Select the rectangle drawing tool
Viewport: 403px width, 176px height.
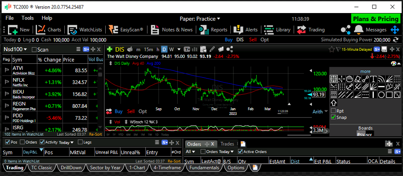tap(390, 95)
